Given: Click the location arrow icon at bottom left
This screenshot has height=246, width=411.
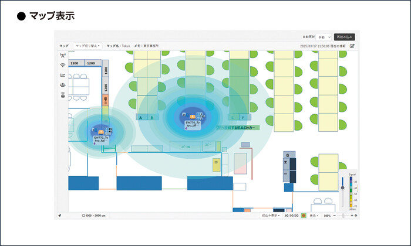Looking at the screenshot, I should [x=60, y=216].
